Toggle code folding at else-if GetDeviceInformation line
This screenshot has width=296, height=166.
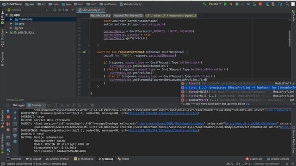[89, 70]
